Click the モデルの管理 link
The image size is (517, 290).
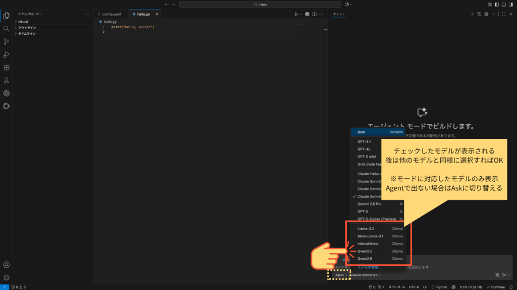click(369, 267)
